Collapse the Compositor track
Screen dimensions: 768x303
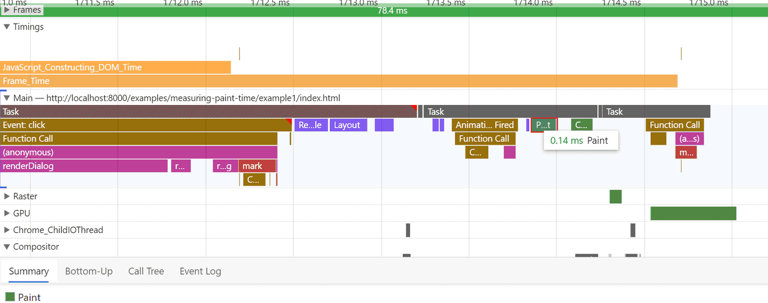[7, 246]
